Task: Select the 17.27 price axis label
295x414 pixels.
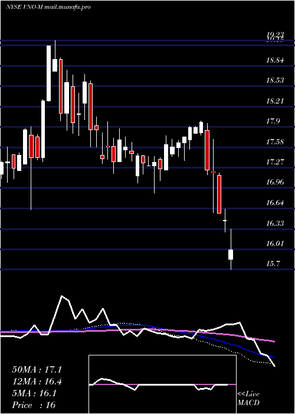Action: tap(275, 162)
